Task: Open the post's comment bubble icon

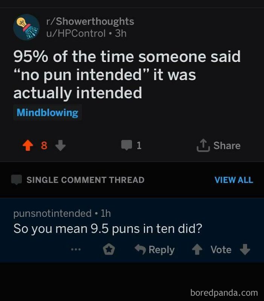Action: point(126,145)
